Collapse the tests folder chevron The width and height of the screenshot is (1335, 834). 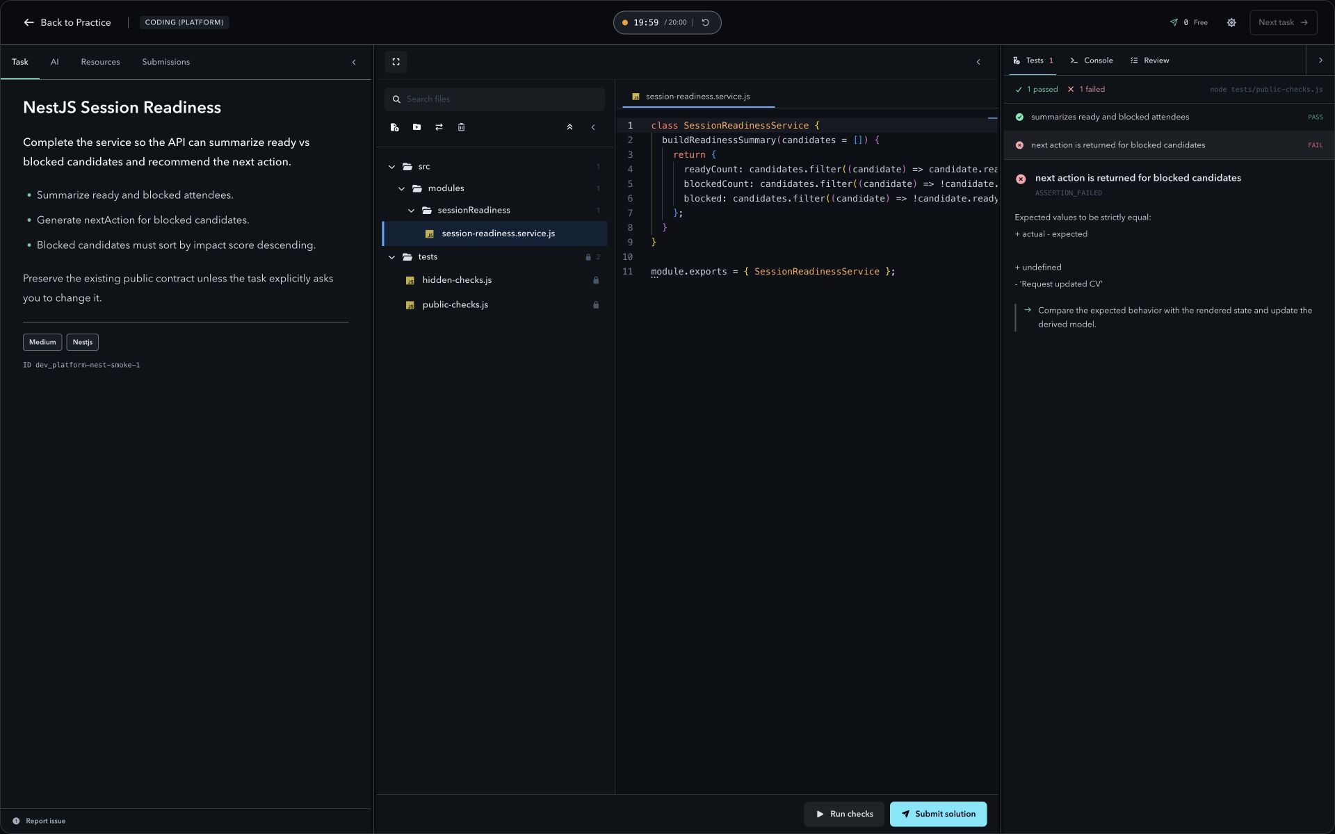pos(391,257)
